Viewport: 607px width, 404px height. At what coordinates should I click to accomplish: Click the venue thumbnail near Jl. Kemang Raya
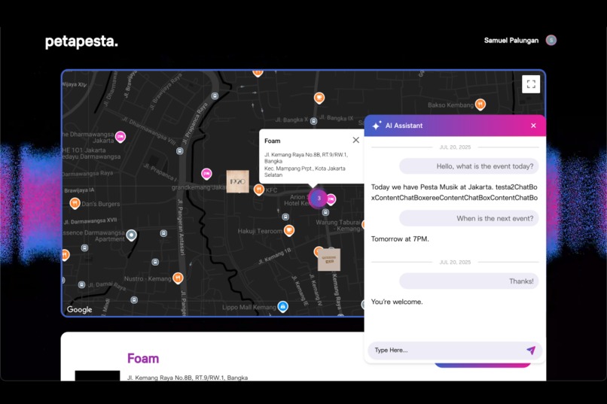329,260
